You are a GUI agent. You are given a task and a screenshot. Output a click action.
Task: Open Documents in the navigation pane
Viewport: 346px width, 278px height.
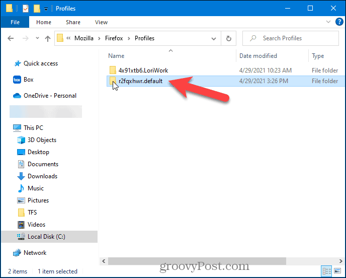[x=43, y=164]
